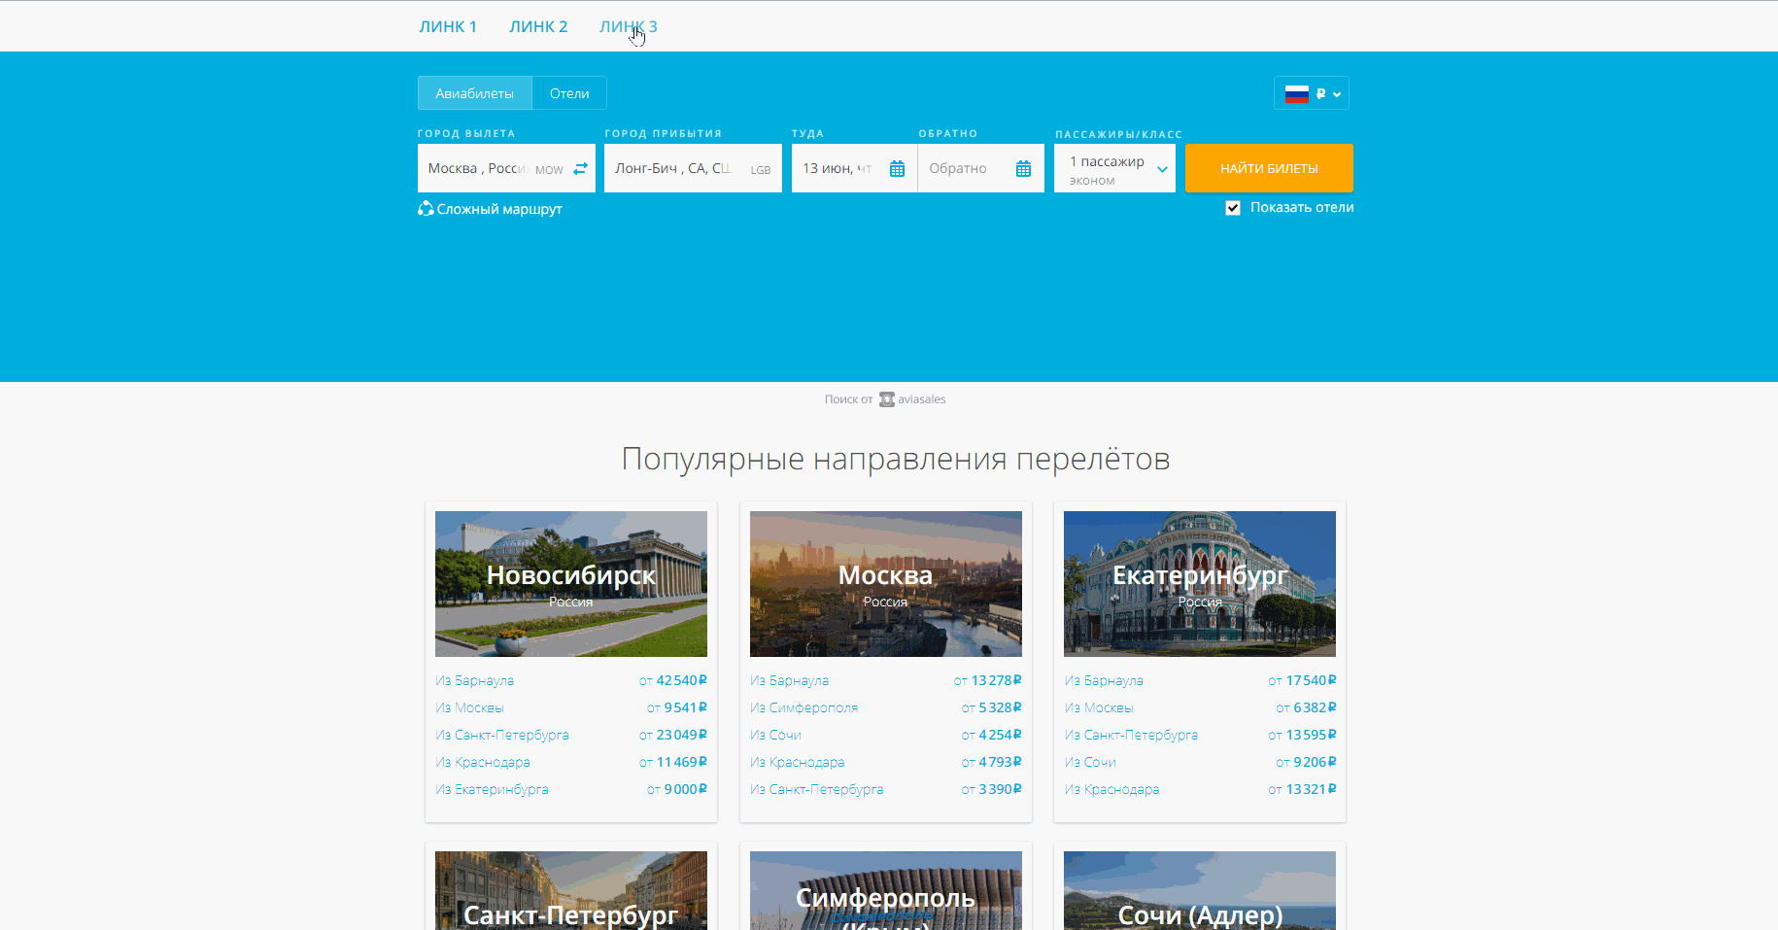Click the aviasales logo
This screenshot has height=930, width=1778.
click(912, 399)
